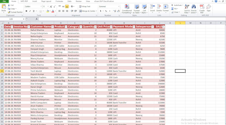Switch to the Formulas tab

59,1
